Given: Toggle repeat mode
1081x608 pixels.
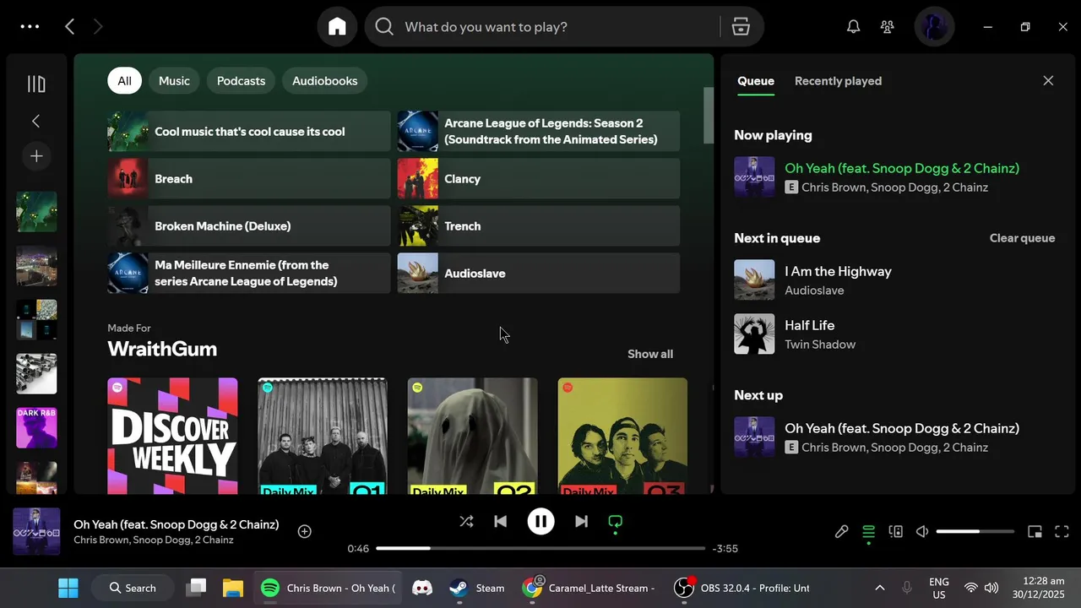Looking at the screenshot, I should tap(615, 522).
